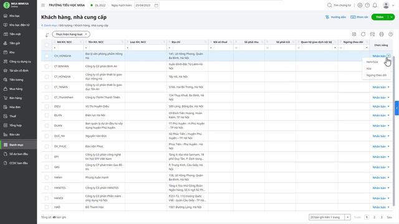Open Ngừng theo dõi filter dropdown
The height and width of the screenshot is (224, 399).
367,48
